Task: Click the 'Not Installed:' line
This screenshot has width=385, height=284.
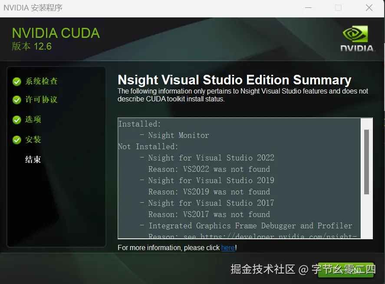Action: coord(148,147)
